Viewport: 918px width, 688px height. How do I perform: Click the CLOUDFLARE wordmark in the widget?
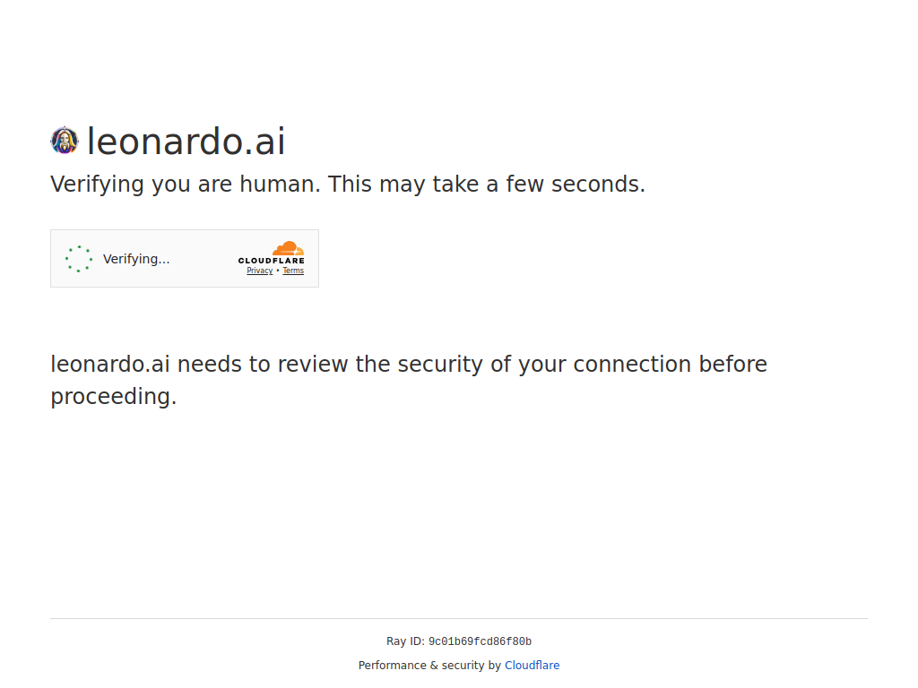click(x=271, y=261)
